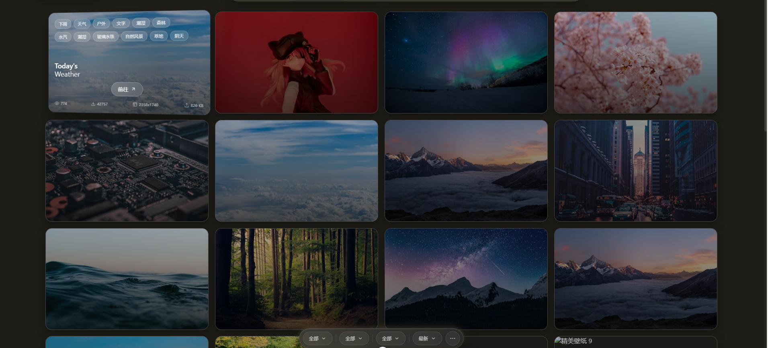View the city street skyscraper wallpaper

point(635,171)
